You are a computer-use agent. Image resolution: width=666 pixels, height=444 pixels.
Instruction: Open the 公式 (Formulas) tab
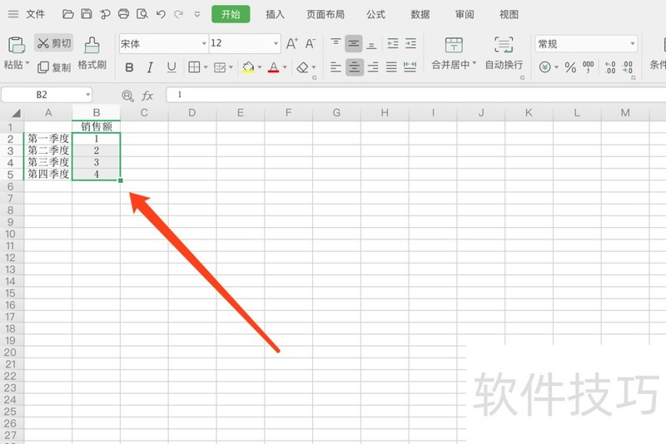click(375, 14)
